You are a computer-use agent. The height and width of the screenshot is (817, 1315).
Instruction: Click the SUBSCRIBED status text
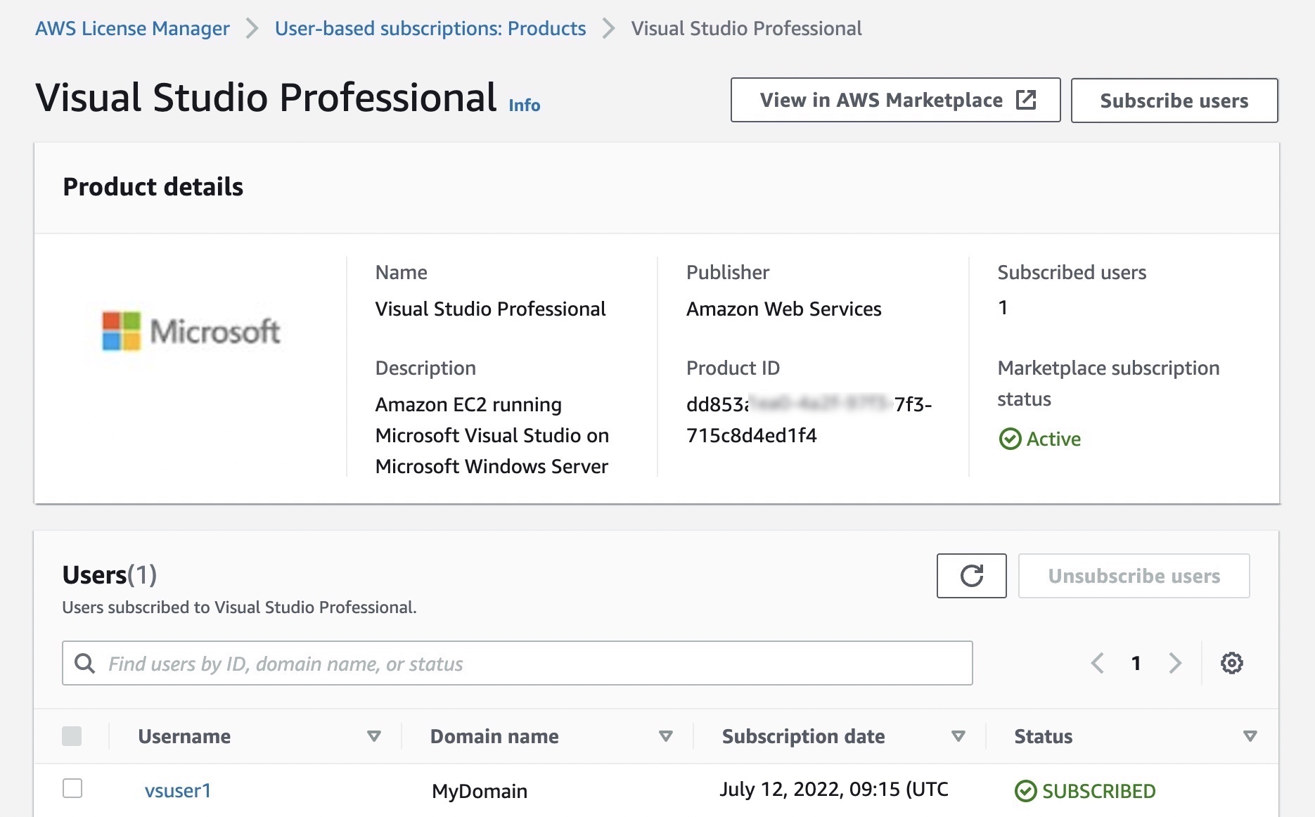pyautogui.click(x=1098, y=791)
